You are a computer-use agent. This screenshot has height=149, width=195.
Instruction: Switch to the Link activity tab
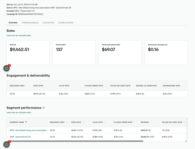click(x=48, y=23)
